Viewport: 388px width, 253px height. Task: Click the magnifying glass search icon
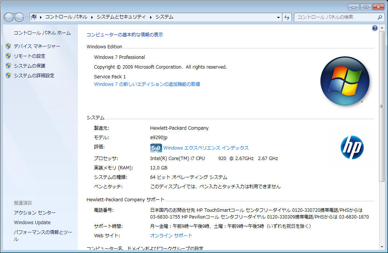click(x=380, y=17)
